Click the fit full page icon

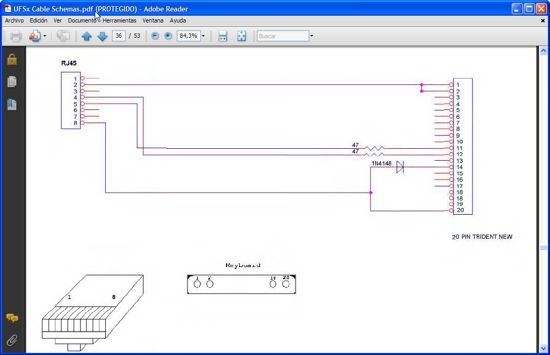(241, 36)
